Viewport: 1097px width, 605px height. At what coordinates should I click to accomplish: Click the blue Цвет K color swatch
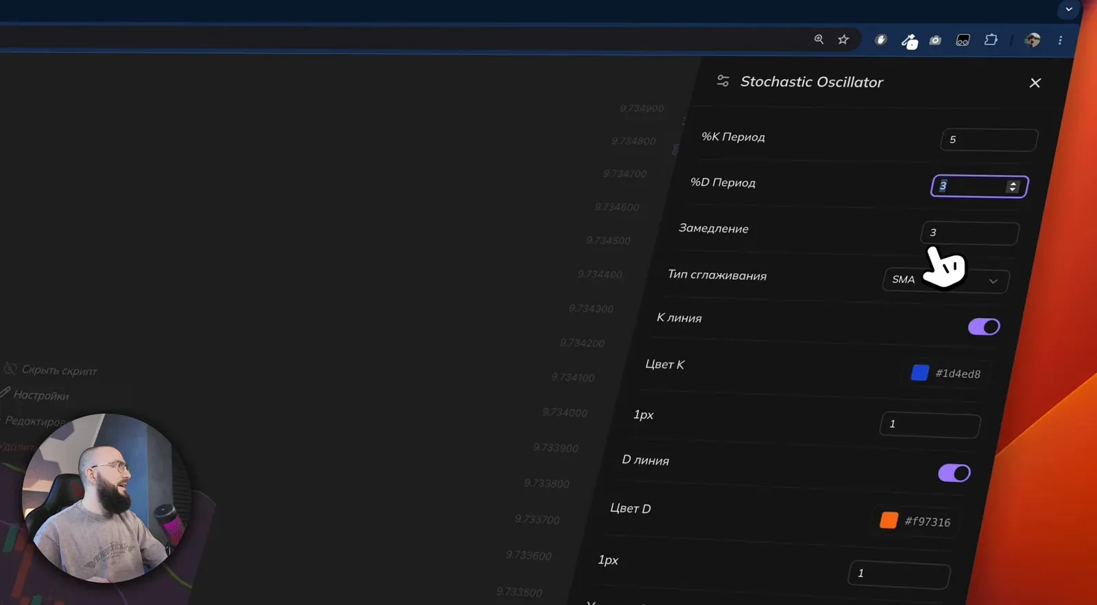coord(919,372)
